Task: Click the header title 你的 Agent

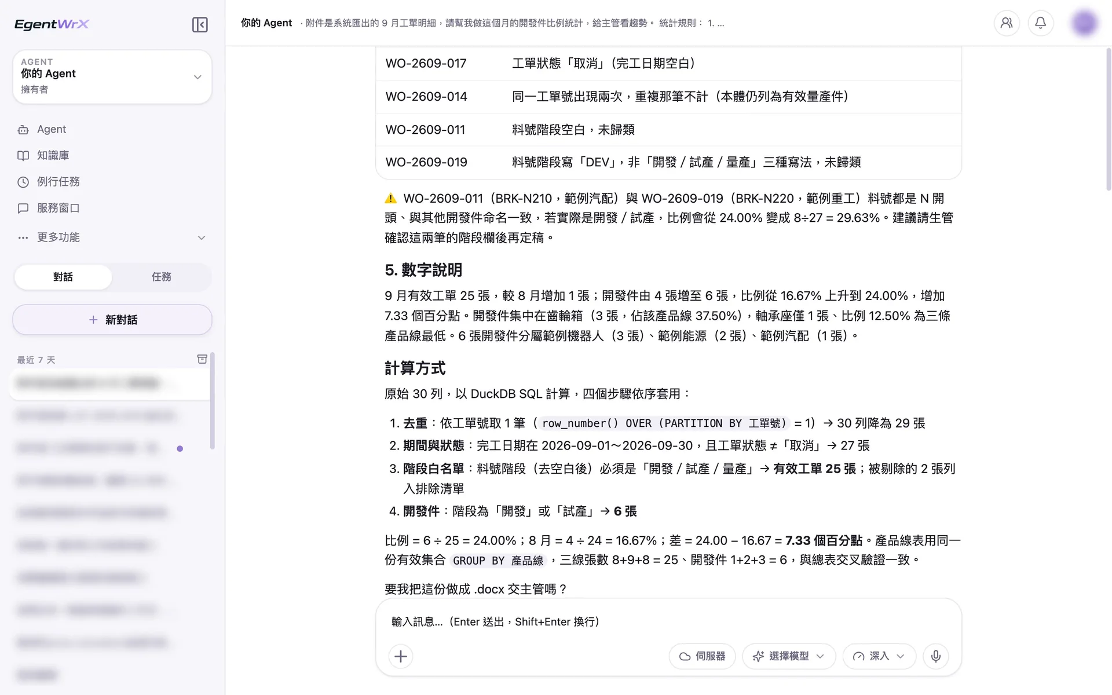Action: 266,23
